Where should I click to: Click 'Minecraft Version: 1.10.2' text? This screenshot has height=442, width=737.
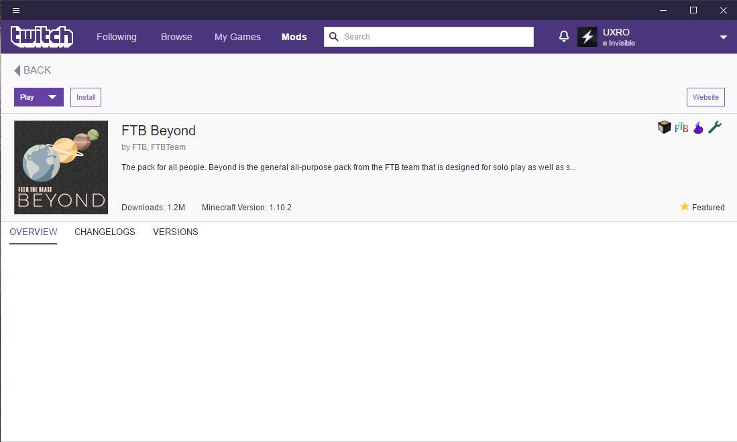[x=247, y=208]
